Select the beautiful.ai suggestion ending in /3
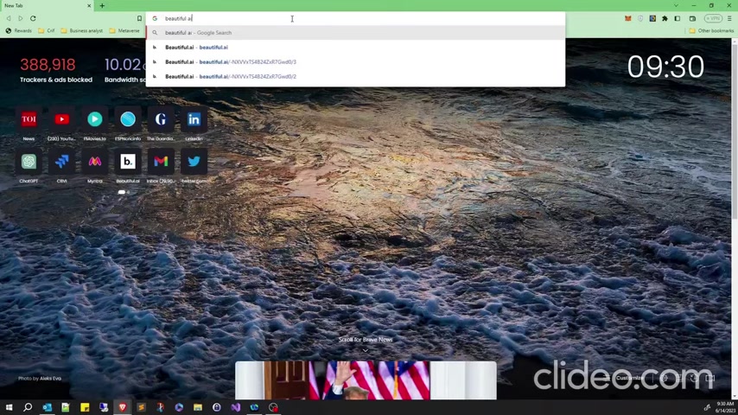 tap(355, 61)
